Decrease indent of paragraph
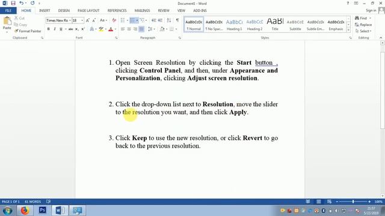The image size is (385, 216). pos(154,20)
